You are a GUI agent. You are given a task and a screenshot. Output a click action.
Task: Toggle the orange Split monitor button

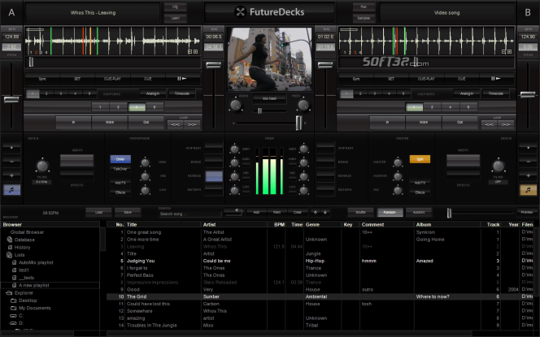(x=420, y=159)
